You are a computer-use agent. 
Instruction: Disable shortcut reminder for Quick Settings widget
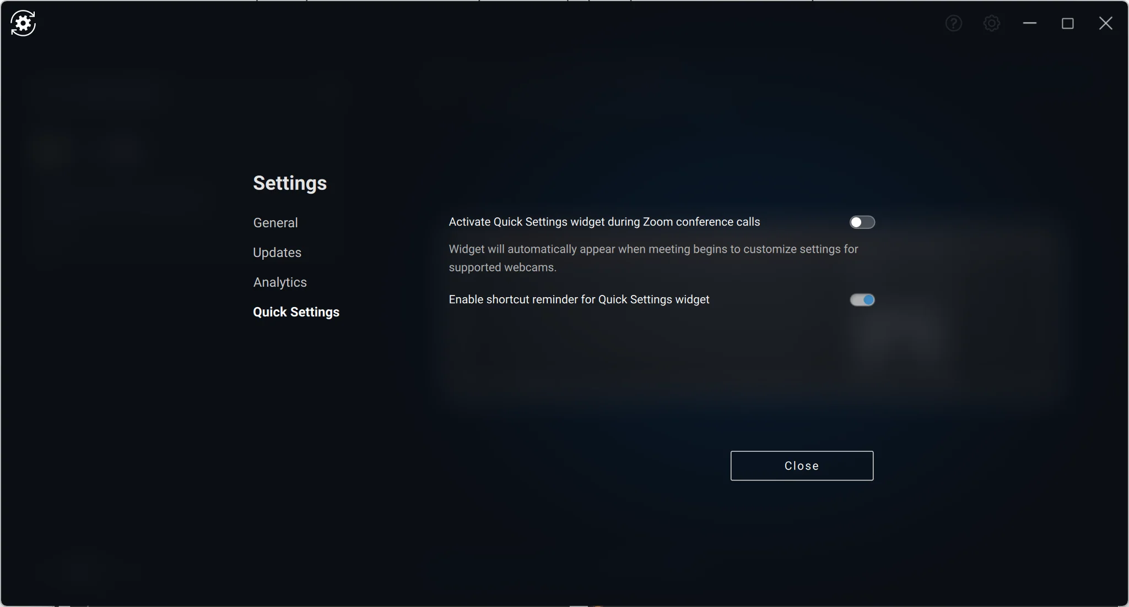click(862, 300)
